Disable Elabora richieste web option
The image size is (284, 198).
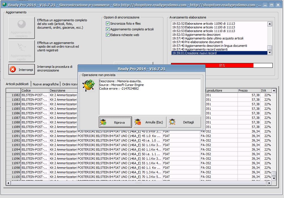pos(108,35)
